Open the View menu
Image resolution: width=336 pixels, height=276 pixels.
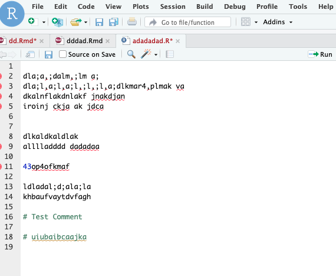pos(113,7)
